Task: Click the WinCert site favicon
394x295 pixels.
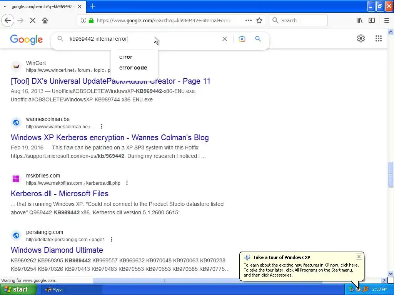Action: click(x=16, y=66)
